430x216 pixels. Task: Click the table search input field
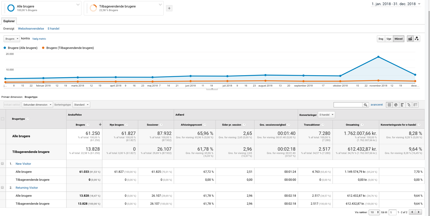(348, 105)
